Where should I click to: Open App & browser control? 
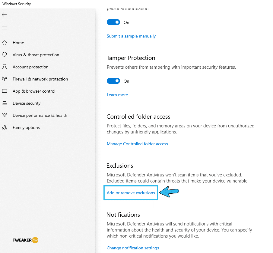(34, 91)
